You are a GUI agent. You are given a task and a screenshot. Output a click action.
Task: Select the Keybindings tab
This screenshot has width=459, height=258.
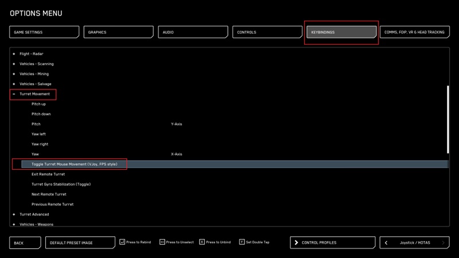point(341,32)
